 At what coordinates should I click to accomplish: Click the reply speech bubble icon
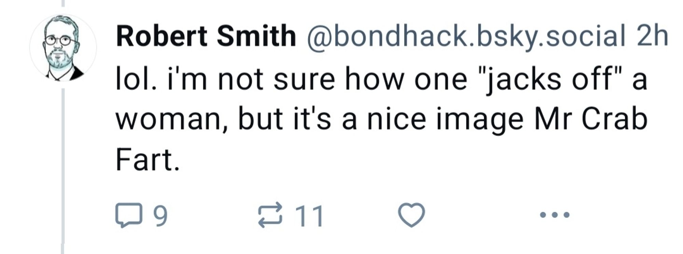coord(128,215)
